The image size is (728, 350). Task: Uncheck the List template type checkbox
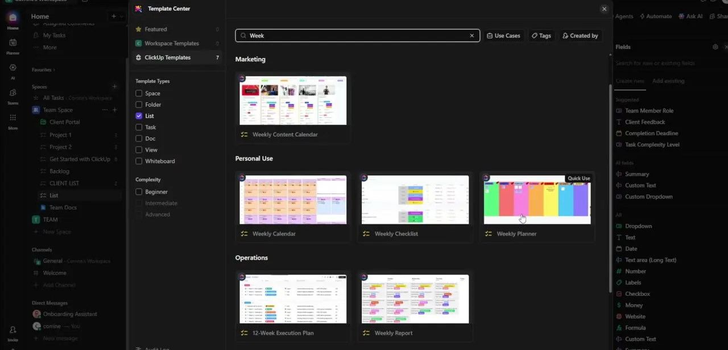[139, 116]
